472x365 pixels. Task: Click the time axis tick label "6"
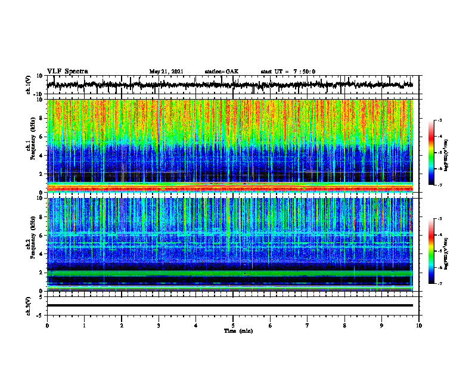tap(271, 326)
